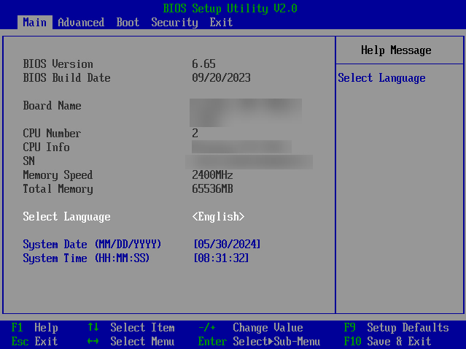Open the <English> language selector value

pyautogui.click(x=219, y=217)
